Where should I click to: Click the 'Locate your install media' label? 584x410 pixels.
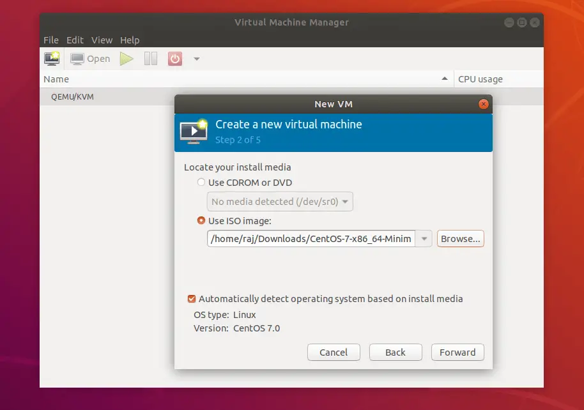point(237,167)
